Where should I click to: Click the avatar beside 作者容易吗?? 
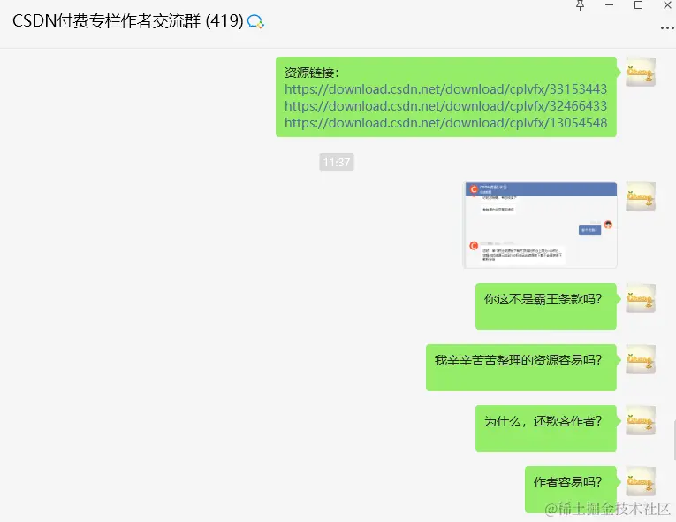[x=641, y=481]
